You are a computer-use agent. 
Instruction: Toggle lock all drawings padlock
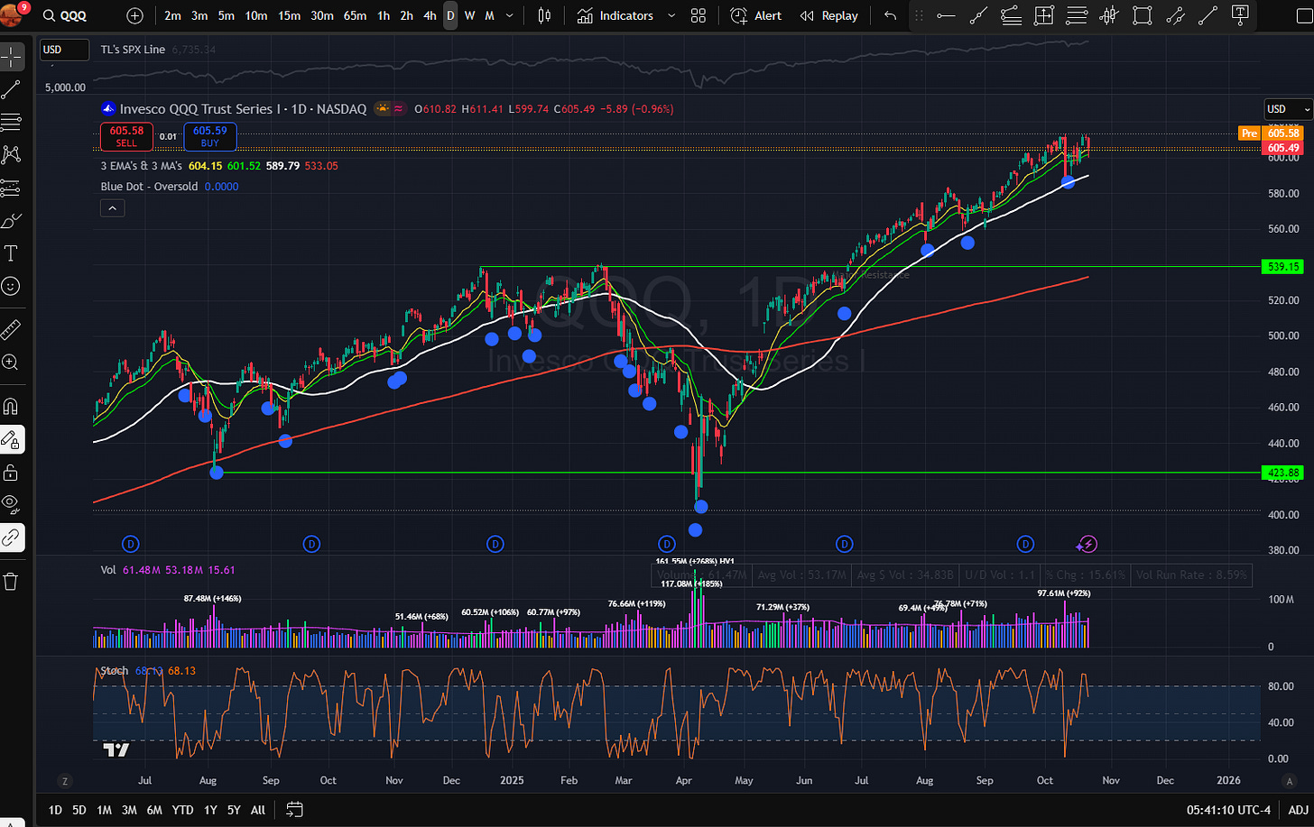pyautogui.click(x=12, y=472)
